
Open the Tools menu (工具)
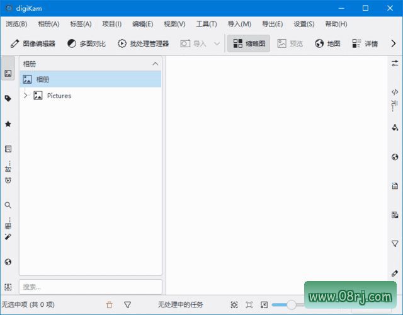[207, 24]
